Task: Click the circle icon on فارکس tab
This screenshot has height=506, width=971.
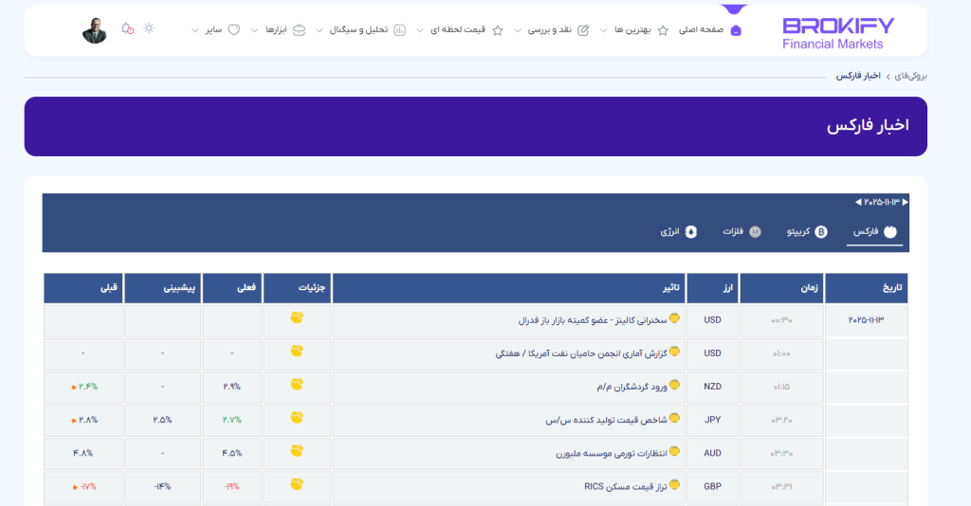Action: (889, 232)
